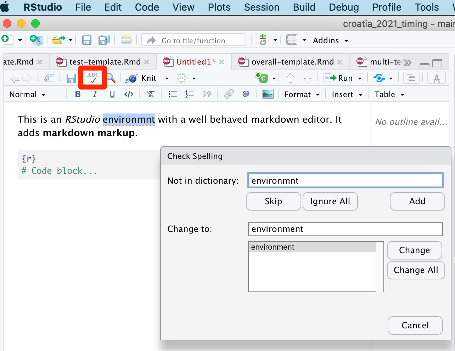This screenshot has height=351, width=455.
Task: Open the Profile menu
Action: (x=387, y=7)
